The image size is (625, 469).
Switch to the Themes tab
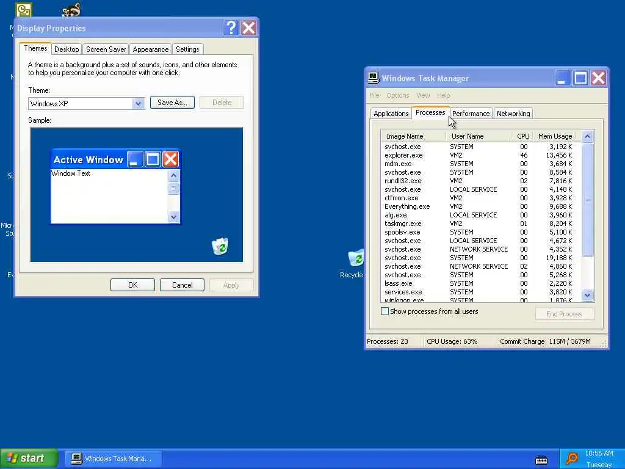pos(35,48)
